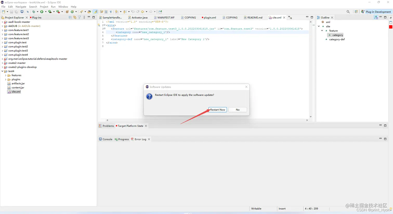
Task: Switch to the Error Log tab
Action: [140, 139]
